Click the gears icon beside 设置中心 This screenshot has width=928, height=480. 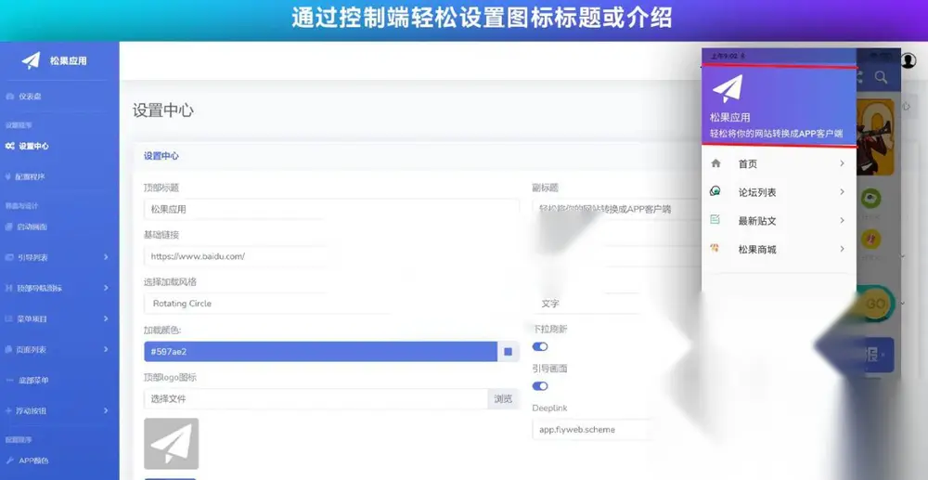[x=9, y=146]
